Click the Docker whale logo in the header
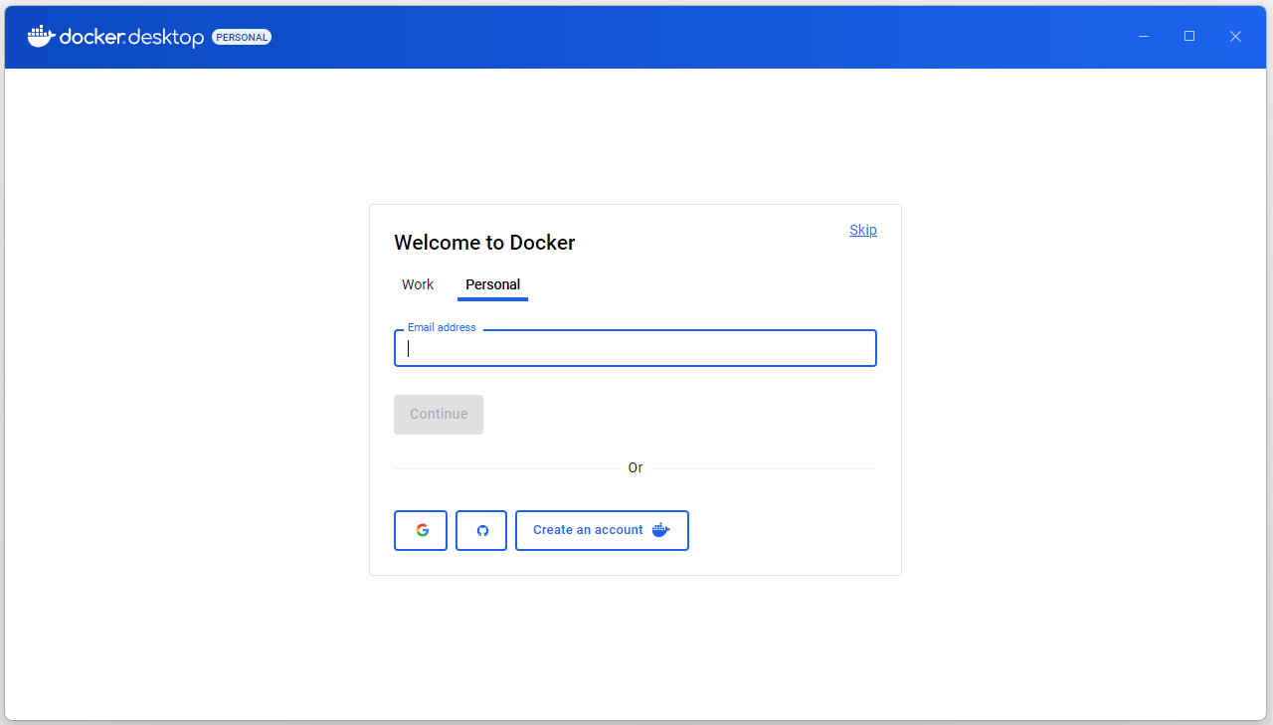1273x725 pixels. point(41,37)
